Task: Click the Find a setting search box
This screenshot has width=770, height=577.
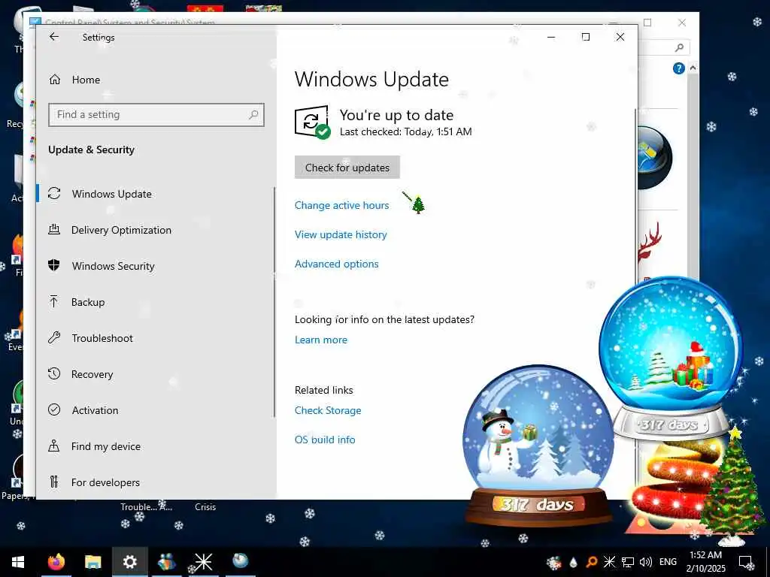Action: pos(156,115)
